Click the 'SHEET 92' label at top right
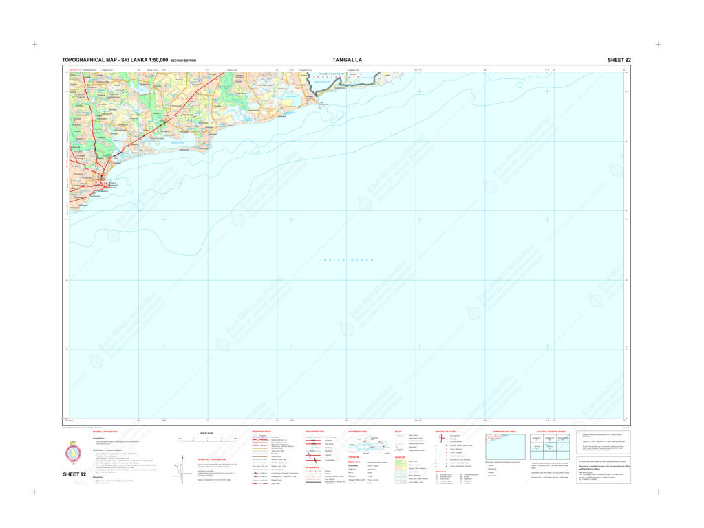 (619, 60)
